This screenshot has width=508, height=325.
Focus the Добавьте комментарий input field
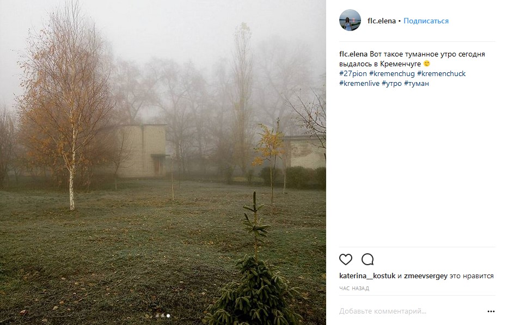pos(412,311)
